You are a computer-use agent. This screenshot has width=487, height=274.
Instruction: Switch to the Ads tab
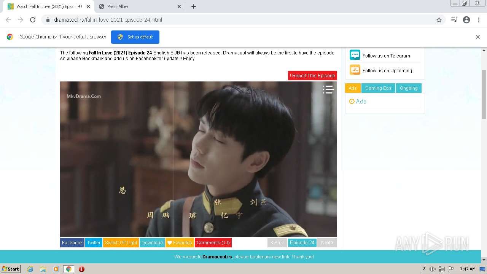353,88
